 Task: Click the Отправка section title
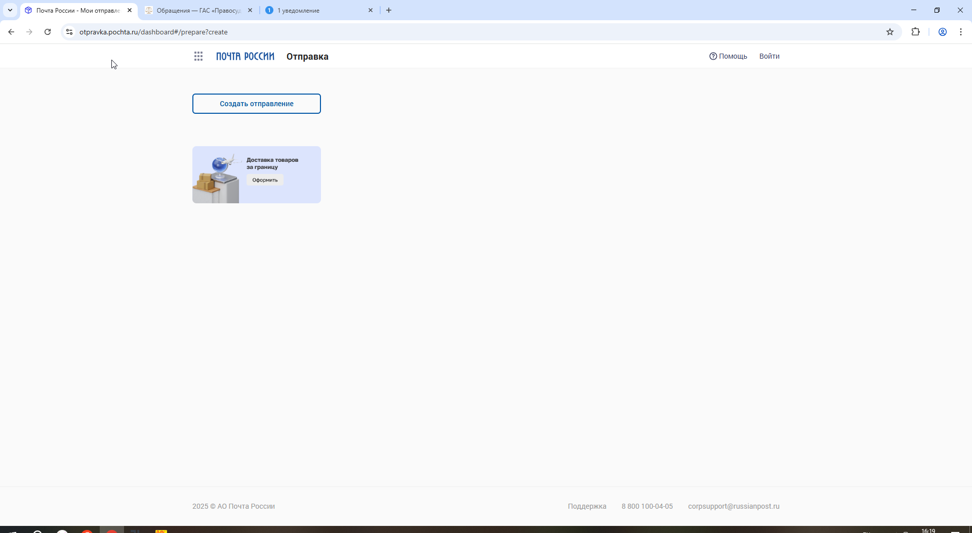307,57
